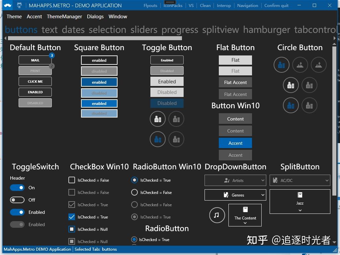
Task: Turn off the On toggle switch
Action: click(17, 188)
